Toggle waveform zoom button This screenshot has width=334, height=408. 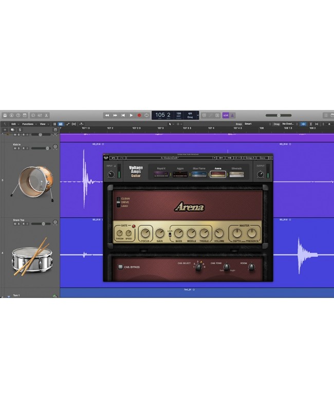tap(303, 124)
